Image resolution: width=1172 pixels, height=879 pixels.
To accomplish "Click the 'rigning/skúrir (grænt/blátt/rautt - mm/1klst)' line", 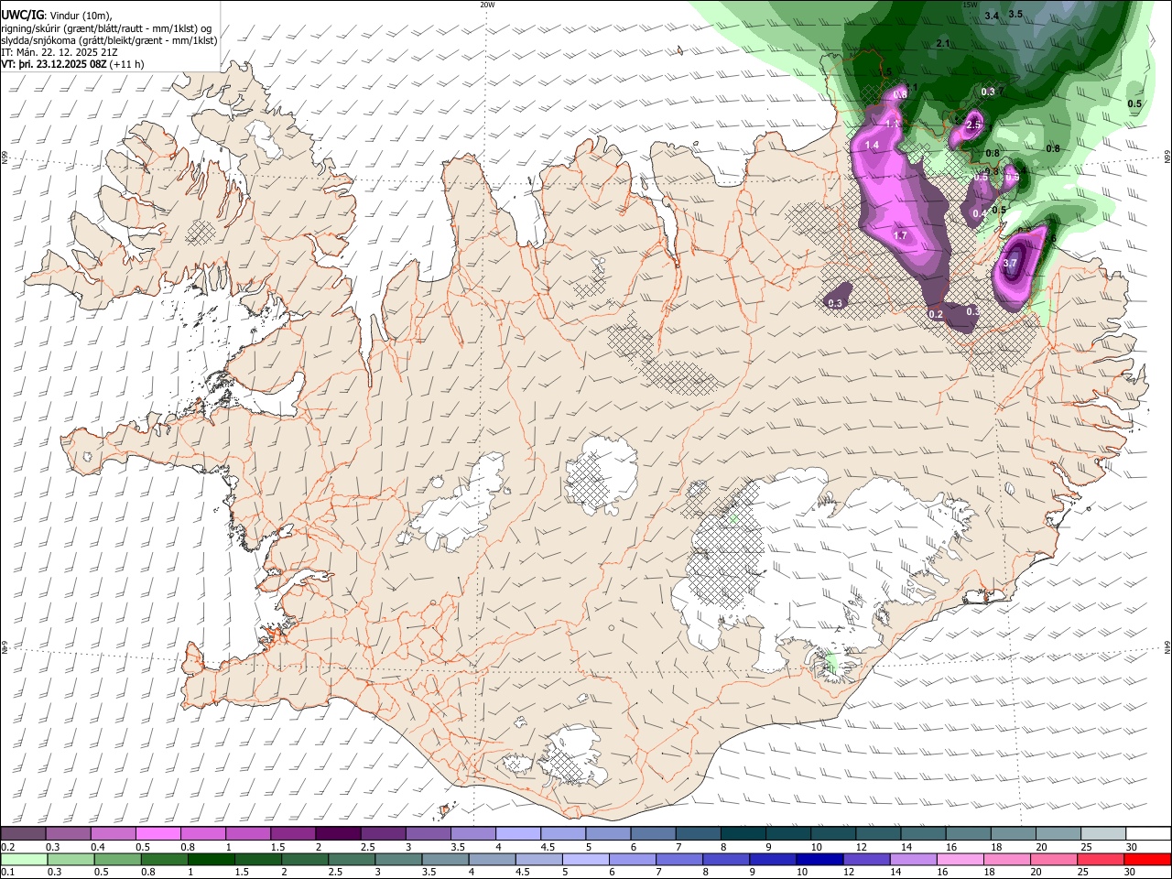I will (x=106, y=28).
